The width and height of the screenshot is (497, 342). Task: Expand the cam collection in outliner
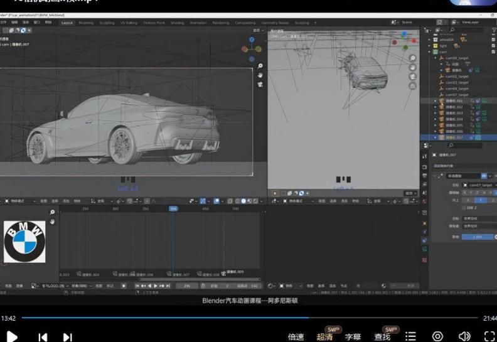pos(429,52)
